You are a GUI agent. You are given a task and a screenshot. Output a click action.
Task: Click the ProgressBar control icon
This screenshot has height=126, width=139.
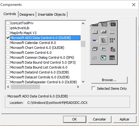point(95,41)
